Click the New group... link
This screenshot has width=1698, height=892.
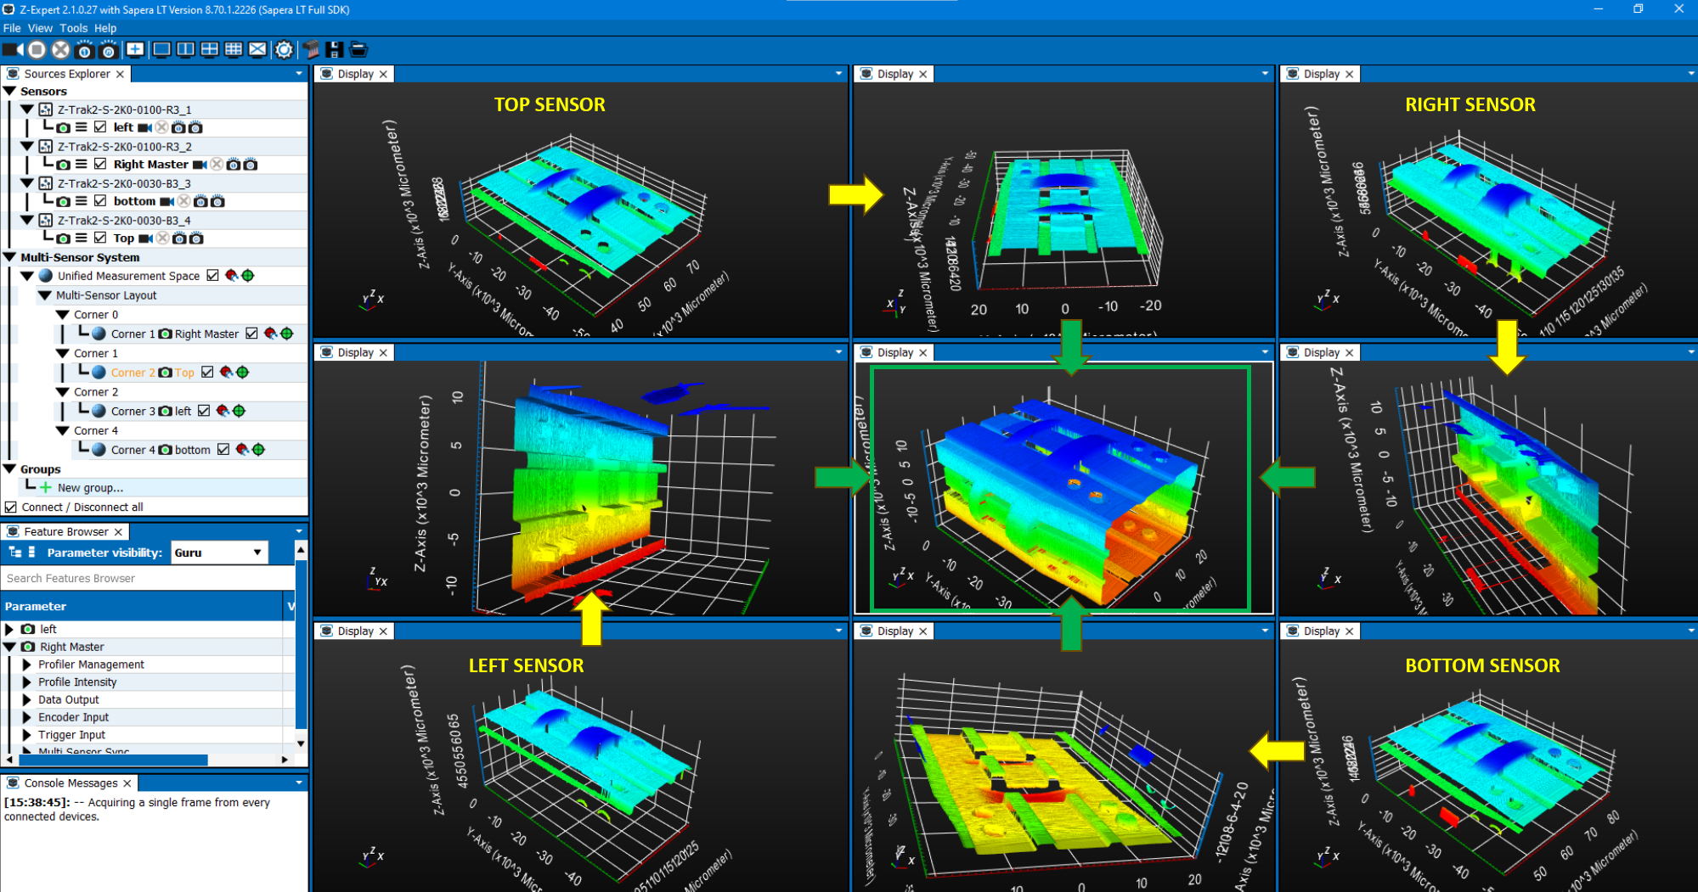coord(90,488)
